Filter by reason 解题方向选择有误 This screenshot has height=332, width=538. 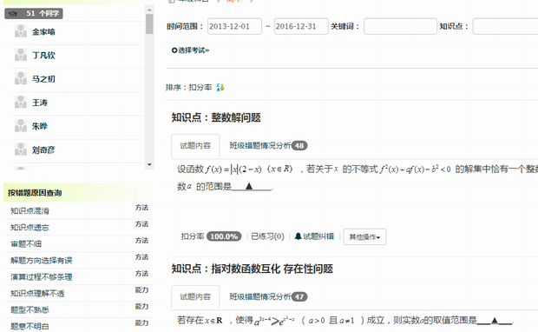[41, 261]
